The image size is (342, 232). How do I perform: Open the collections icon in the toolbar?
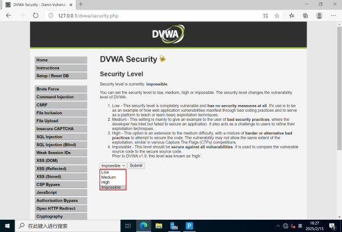[x=305, y=15]
